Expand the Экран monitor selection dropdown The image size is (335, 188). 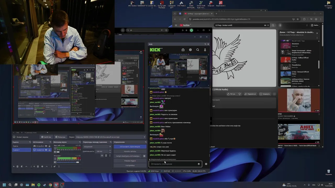coord(144,137)
